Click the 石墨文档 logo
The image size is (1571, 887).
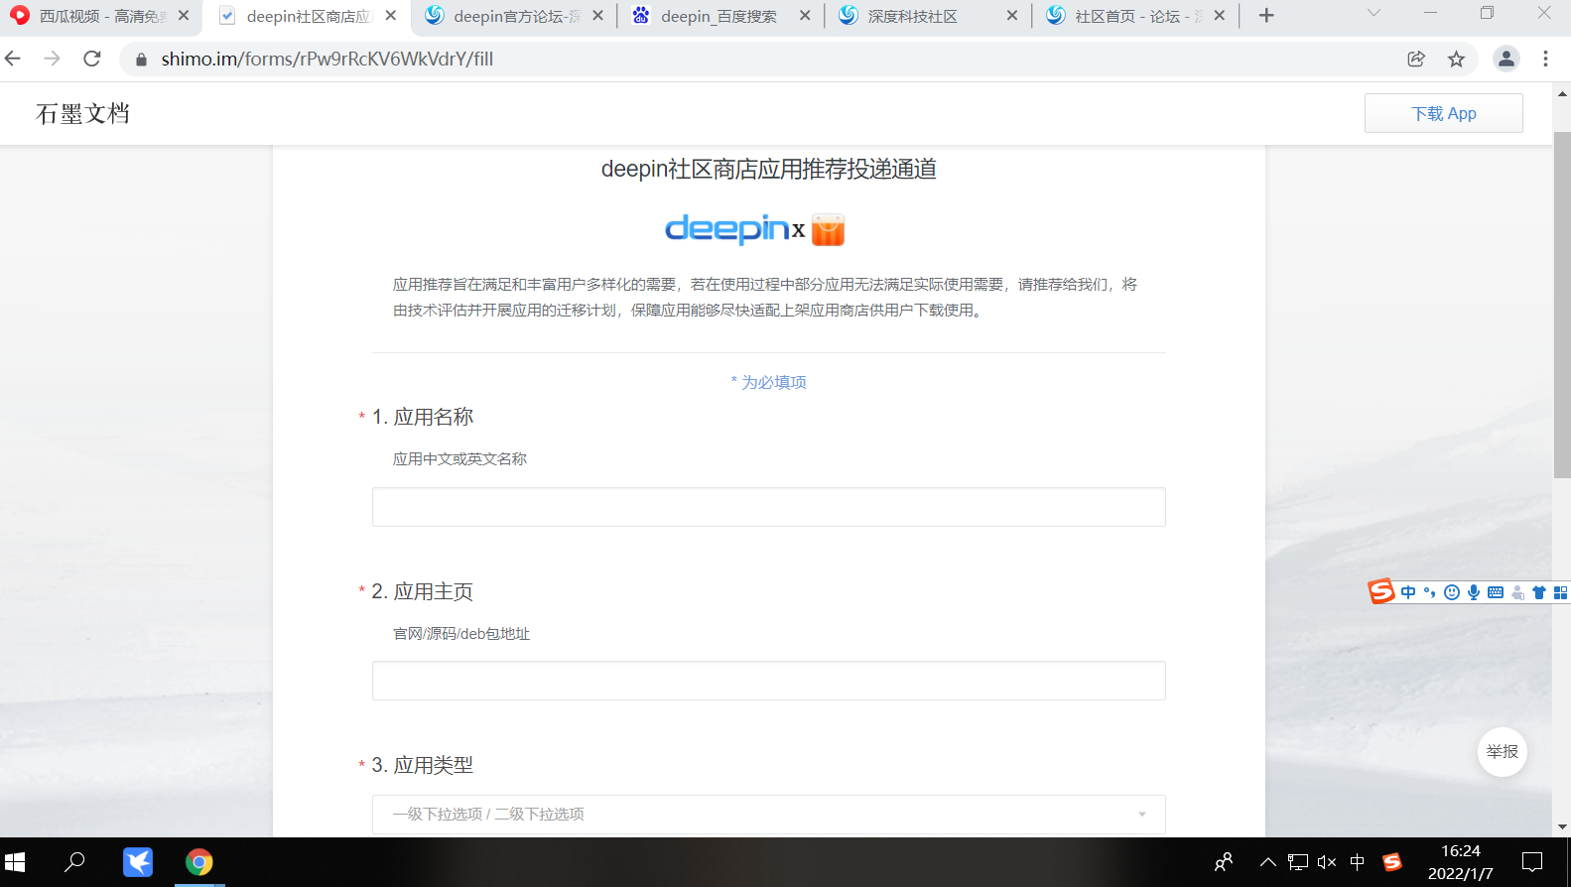(82, 114)
